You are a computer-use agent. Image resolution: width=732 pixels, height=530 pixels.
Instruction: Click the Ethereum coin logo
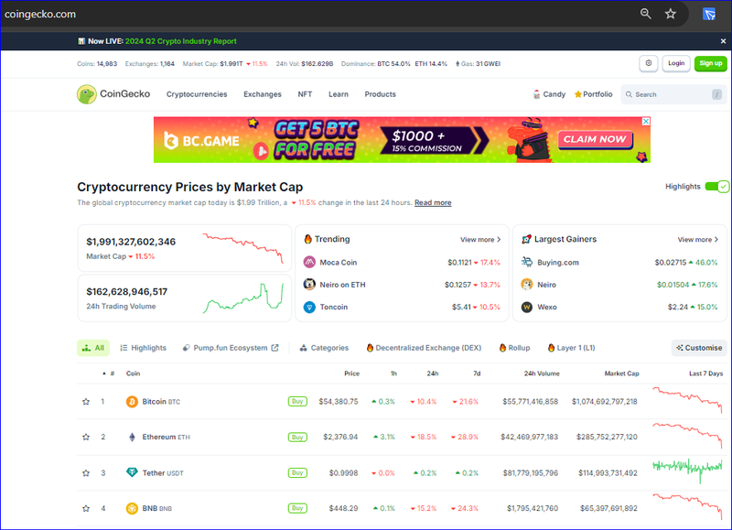pos(132,437)
